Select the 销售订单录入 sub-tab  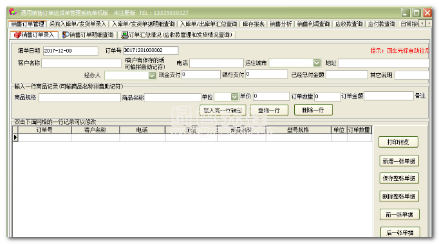pyautogui.click(x=34, y=35)
